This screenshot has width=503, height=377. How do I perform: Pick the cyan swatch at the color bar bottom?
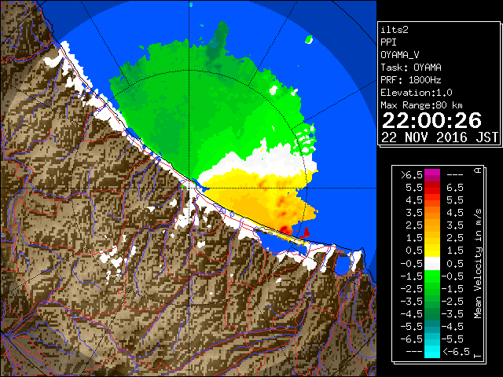[432, 352]
